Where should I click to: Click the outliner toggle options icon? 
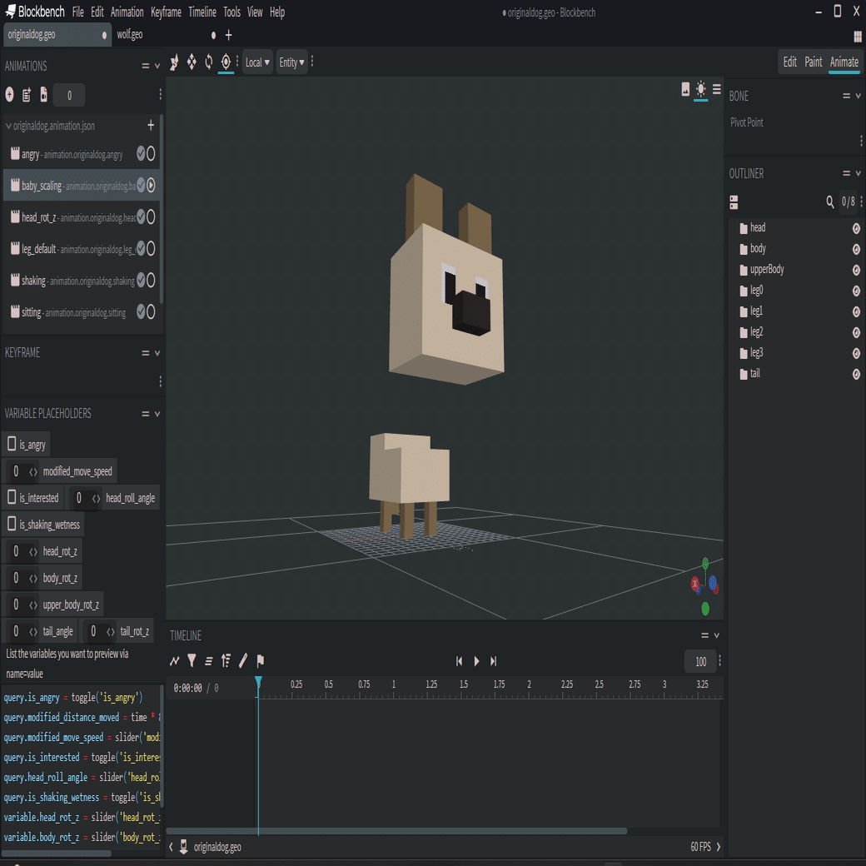point(734,202)
